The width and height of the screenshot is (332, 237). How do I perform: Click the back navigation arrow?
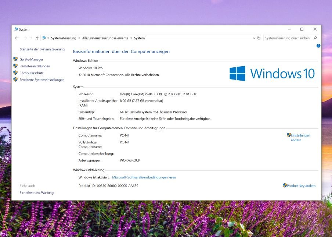(17, 38)
